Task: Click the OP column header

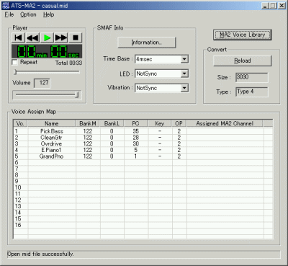Action: tap(179, 123)
